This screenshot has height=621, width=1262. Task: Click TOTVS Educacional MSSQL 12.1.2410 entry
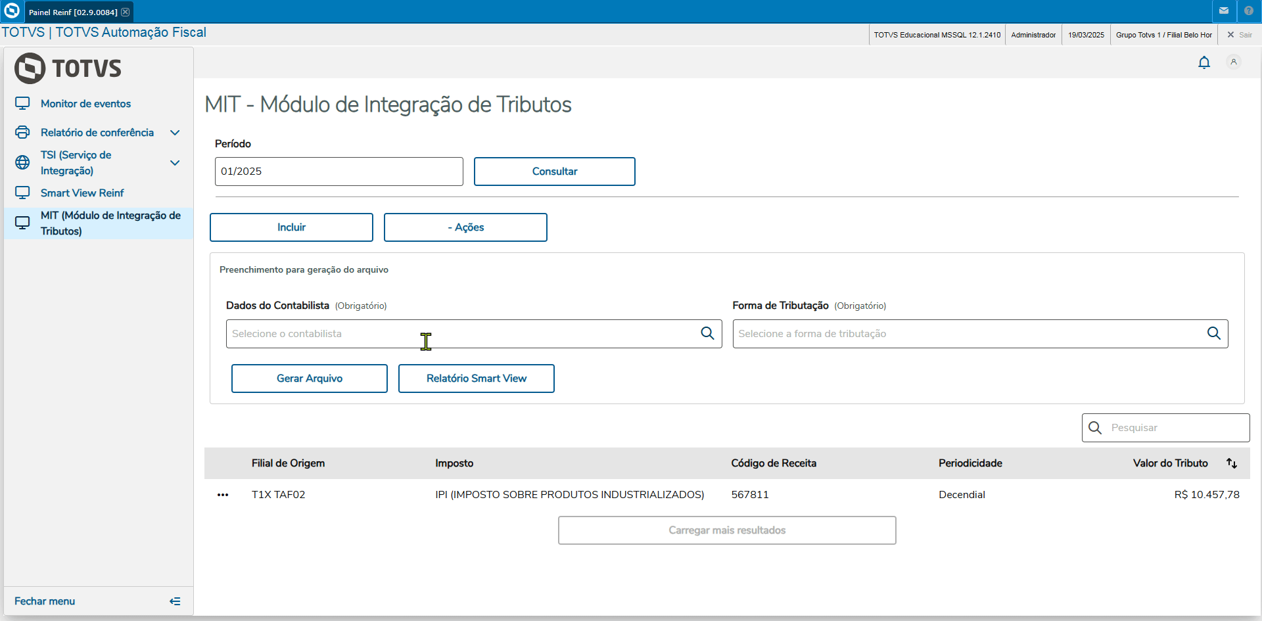click(937, 35)
